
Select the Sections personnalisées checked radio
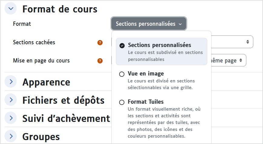click(122, 45)
